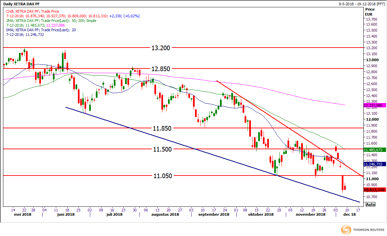
Task: Click the Auto scale button
Action: coord(370,204)
